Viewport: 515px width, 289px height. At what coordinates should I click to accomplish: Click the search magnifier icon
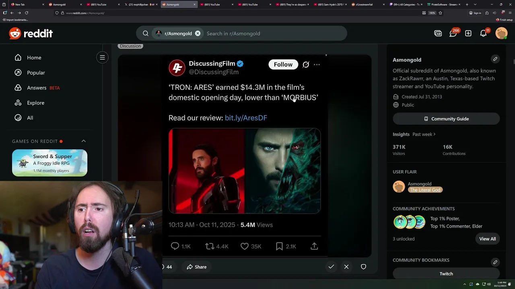point(146,33)
